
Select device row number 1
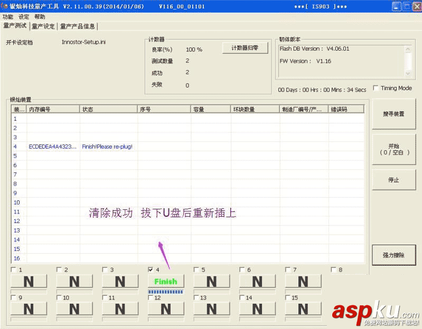[x=15, y=119]
